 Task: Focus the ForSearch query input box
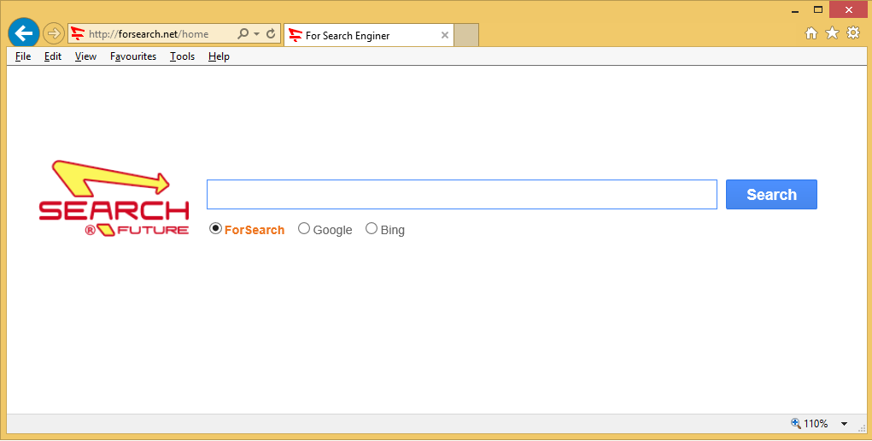[461, 194]
